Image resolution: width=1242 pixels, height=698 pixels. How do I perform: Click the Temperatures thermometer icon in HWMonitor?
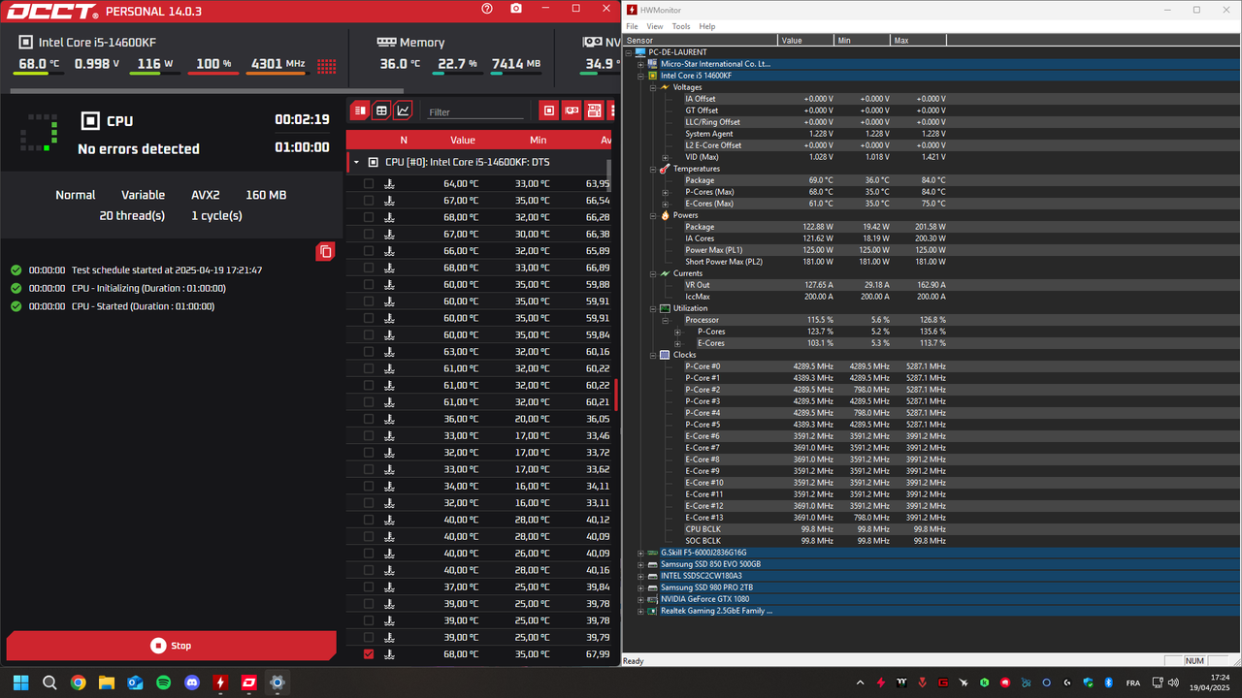click(665, 169)
